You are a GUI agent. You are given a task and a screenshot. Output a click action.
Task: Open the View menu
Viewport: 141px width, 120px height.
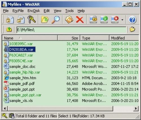click(58, 11)
